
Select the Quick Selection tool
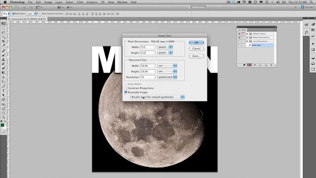coord(3,37)
